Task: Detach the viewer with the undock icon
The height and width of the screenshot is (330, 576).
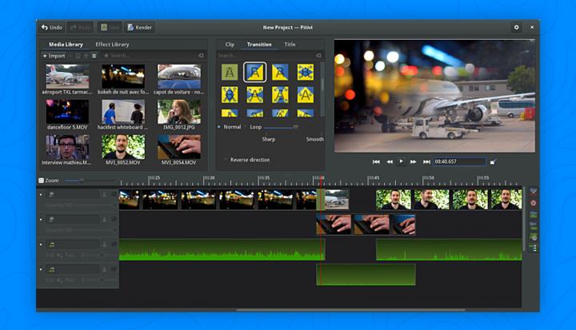Action: point(494,161)
